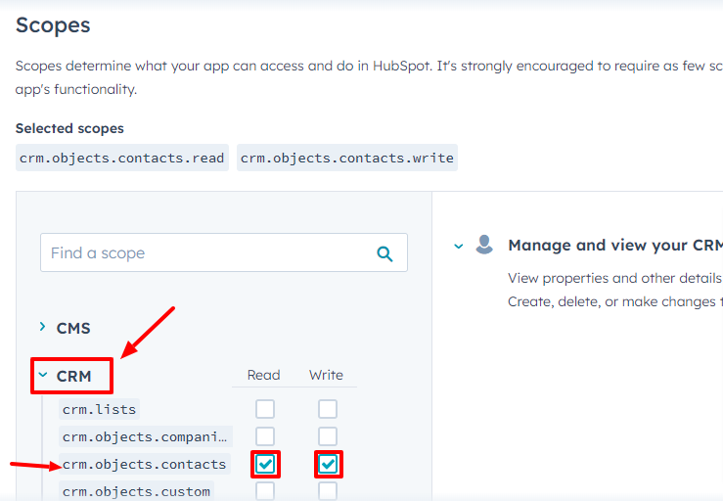Click the Read column header

click(x=264, y=375)
